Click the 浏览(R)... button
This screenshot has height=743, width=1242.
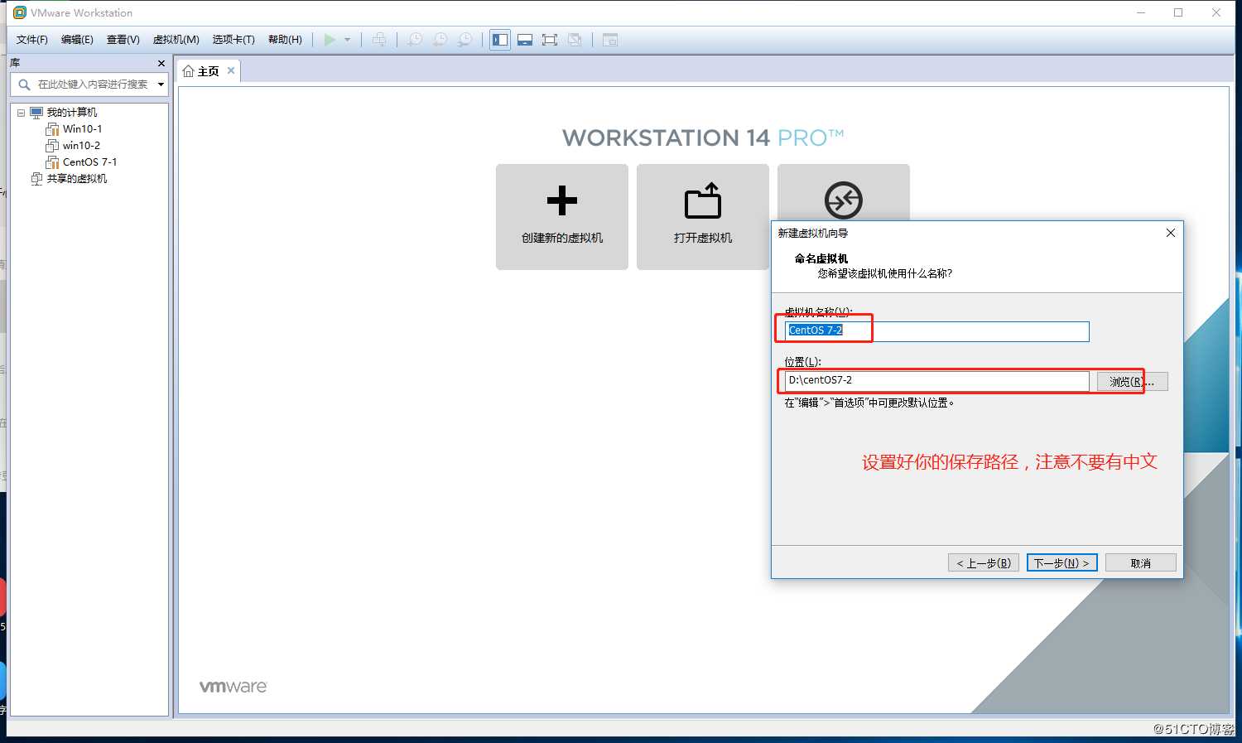pos(1132,382)
